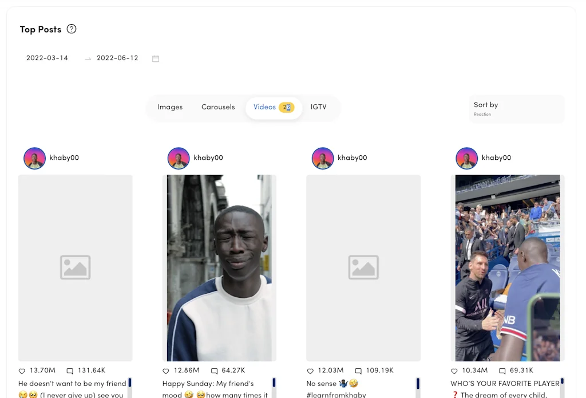Open khaby00 username on the 13.70M post
Image resolution: width=586 pixels, height=398 pixels.
click(x=64, y=157)
